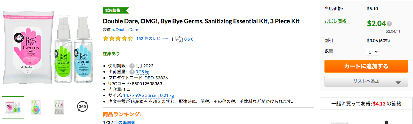Click the 14.7 x 9.9 x 5.6 cm size link
The image size is (413, 124).
tap(141, 95)
